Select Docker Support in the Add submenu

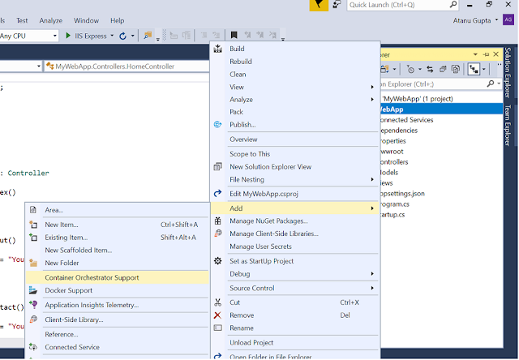[x=117, y=290]
